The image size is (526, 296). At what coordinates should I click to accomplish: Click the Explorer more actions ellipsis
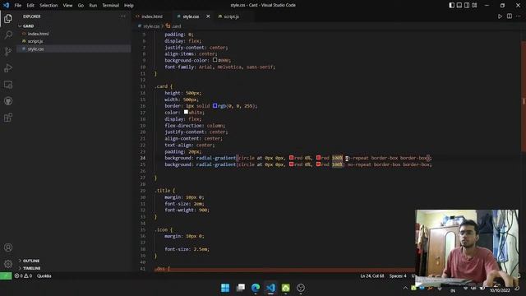click(122, 16)
